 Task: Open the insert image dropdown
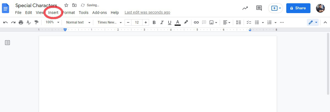pyautogui.click(x=213, y=22)
